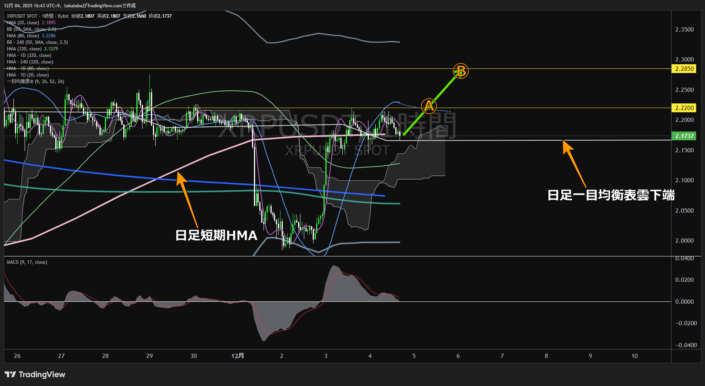Image resolution: width=705 pixels, height=386 pixels.
Task: Click the snapshot timestamp 12月 04, 2025 16:43
Action: (x=24, y=6)
